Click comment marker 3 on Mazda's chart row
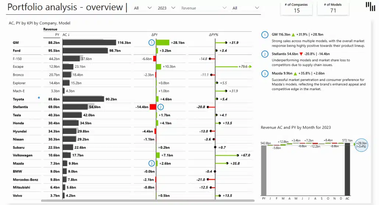 [x=151, y=163]
